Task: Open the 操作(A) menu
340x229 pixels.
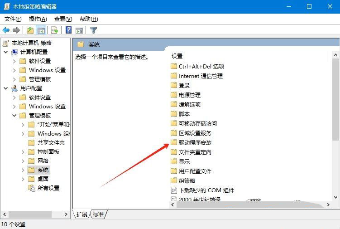Action: click(38, 19)
